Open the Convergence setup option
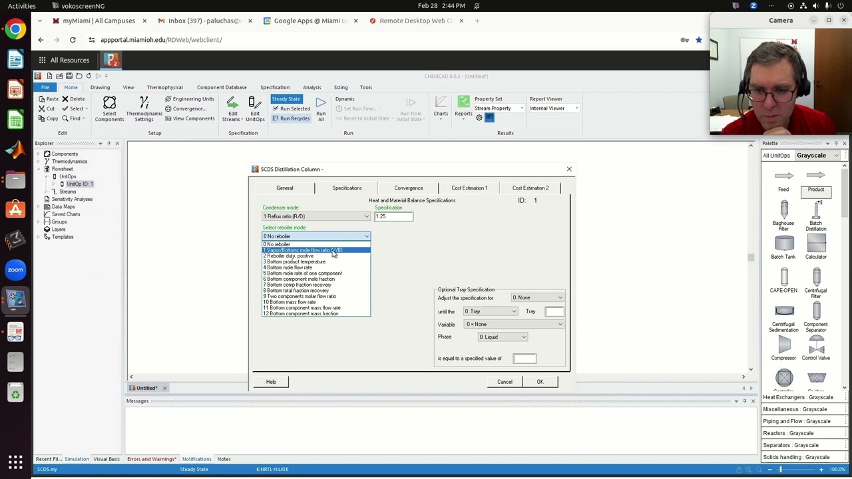This screenshot has width=852, height=479. click(186, 108)
